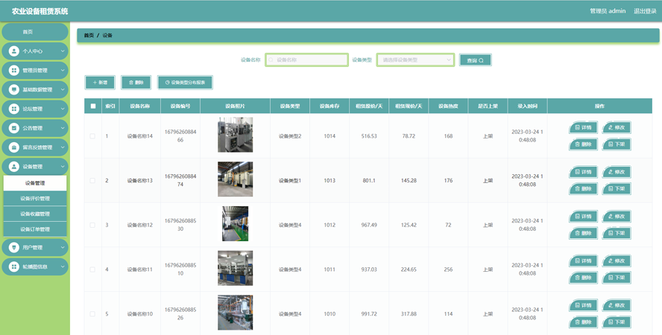
Task: Expand 留言反馈管理 using its chevron arrow
Action: pos(63,147)
